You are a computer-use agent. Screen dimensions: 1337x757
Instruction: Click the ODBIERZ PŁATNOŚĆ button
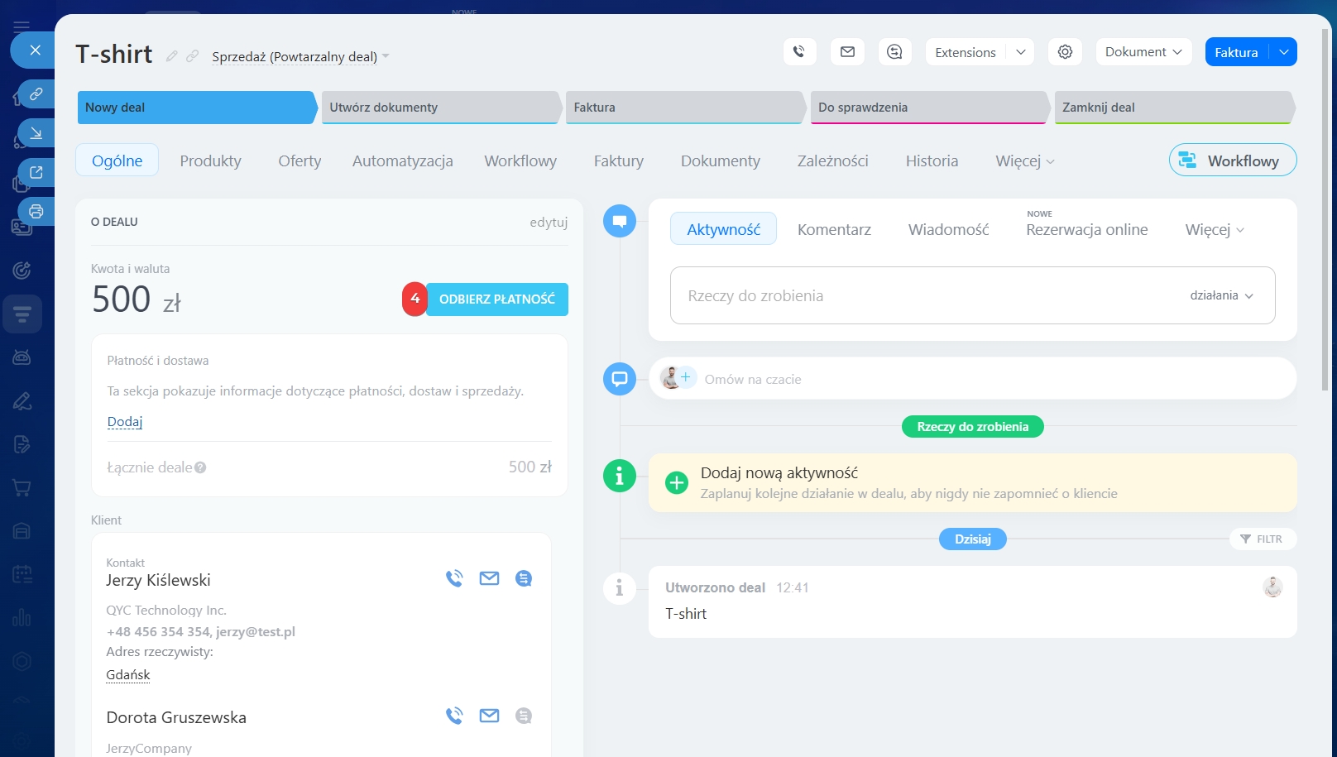pyautogui.click(x=496, y=299)
